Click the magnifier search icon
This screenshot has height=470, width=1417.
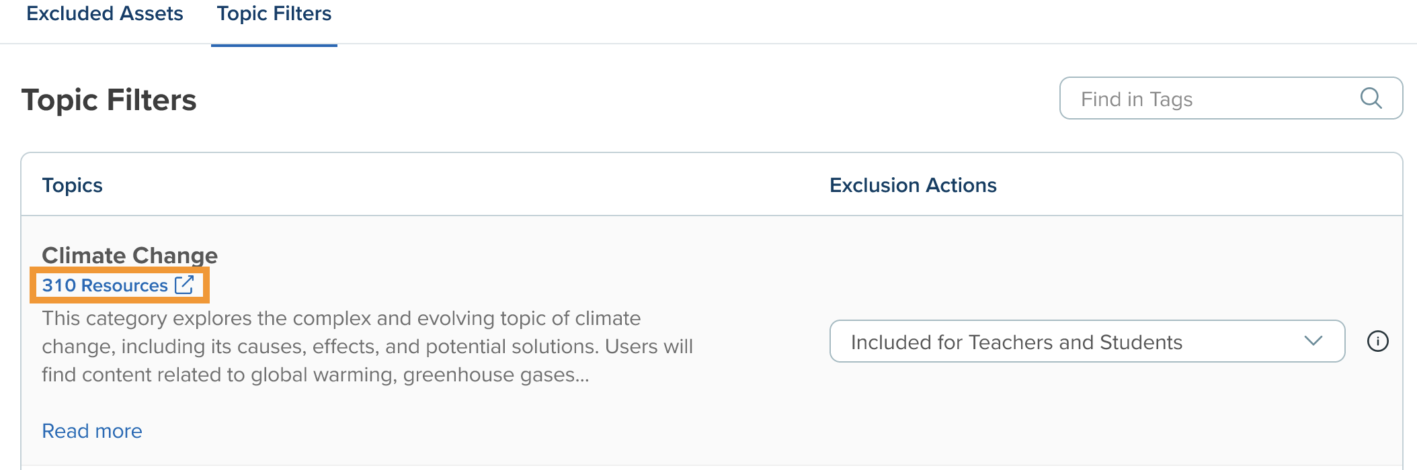pos(1371,99)
